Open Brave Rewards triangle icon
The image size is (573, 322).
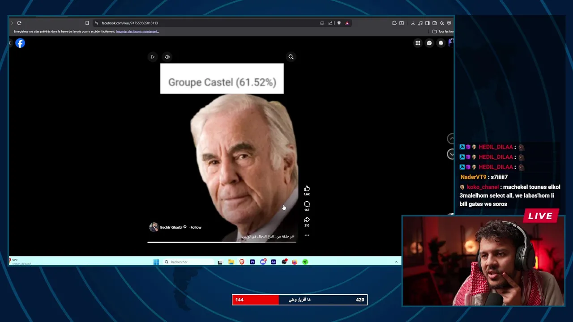(x=347, y=23)
